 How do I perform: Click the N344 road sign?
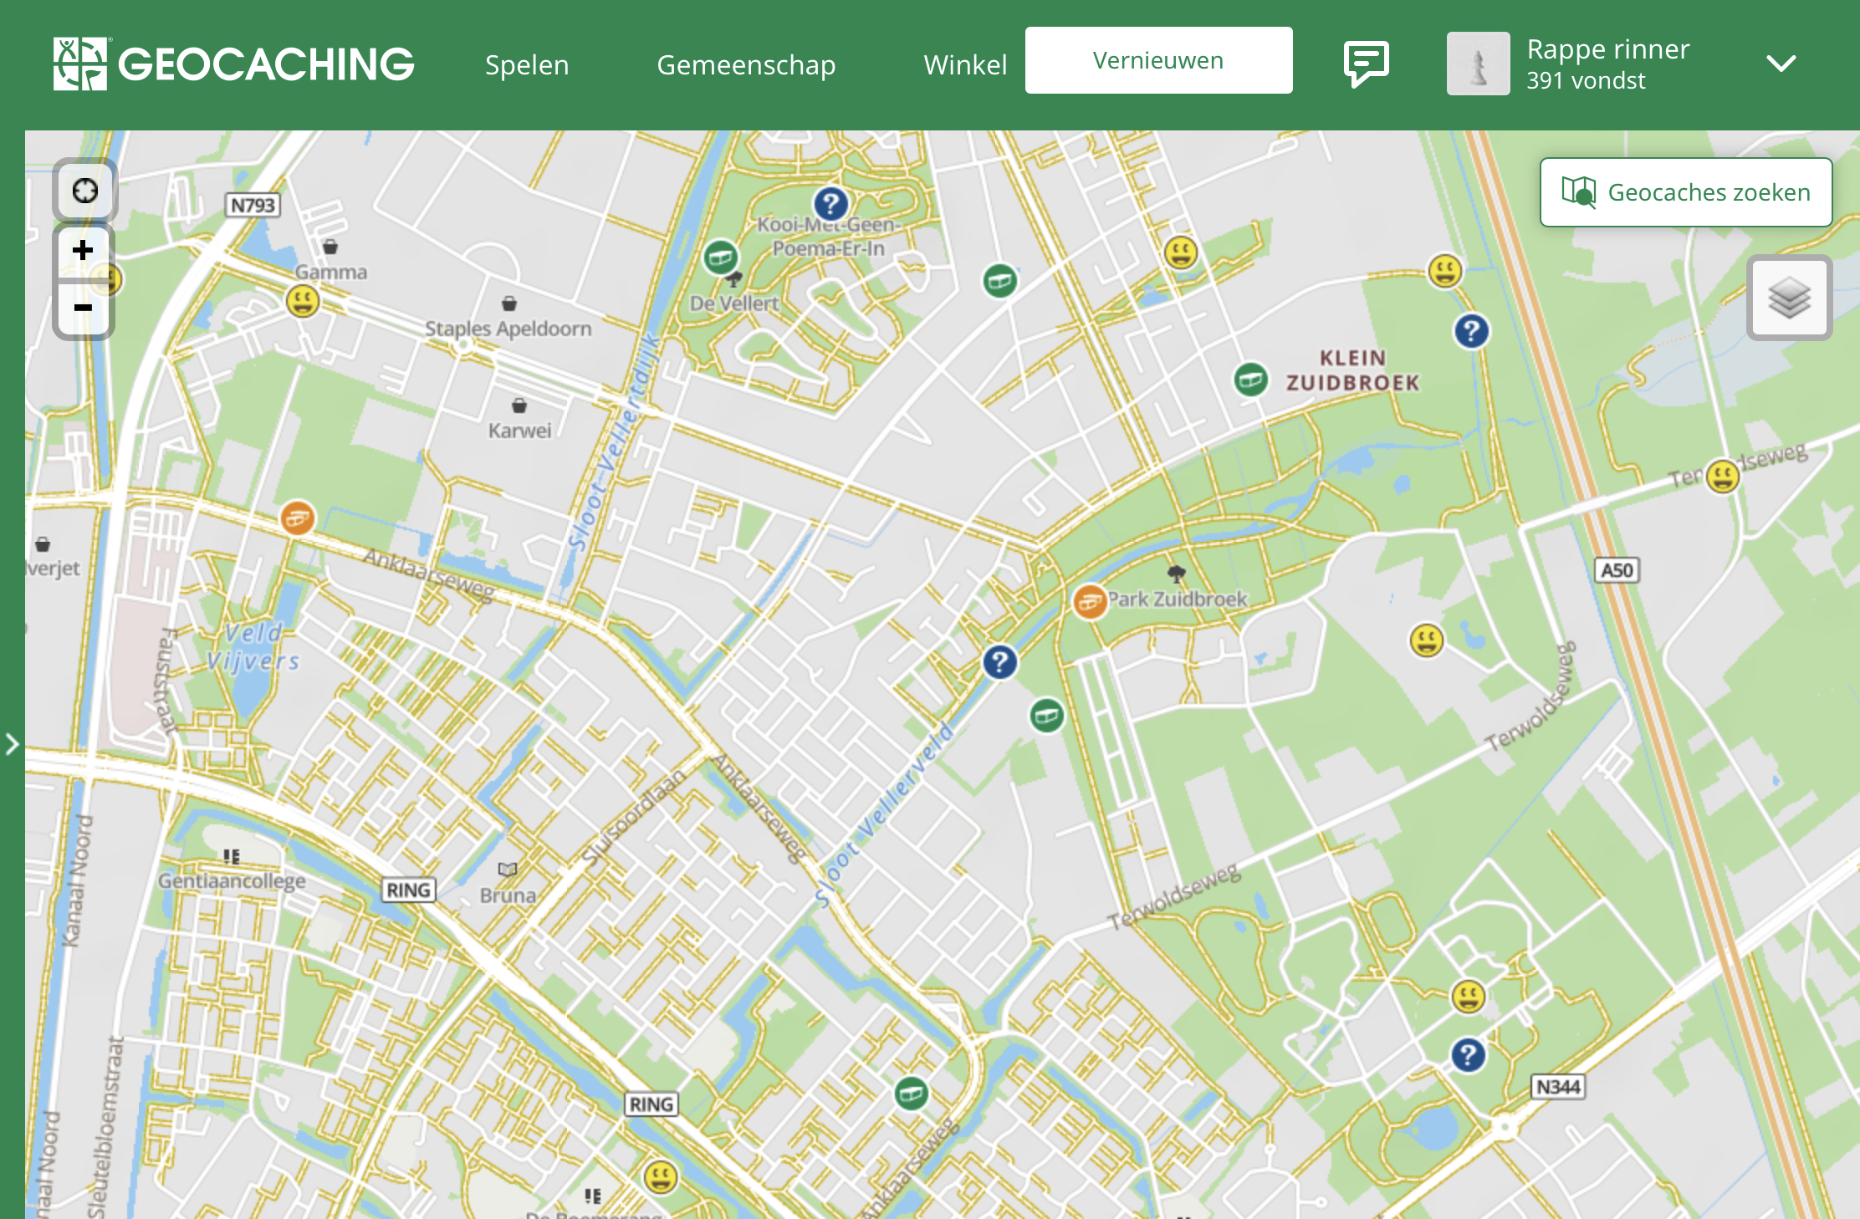pos(1558,1087)
